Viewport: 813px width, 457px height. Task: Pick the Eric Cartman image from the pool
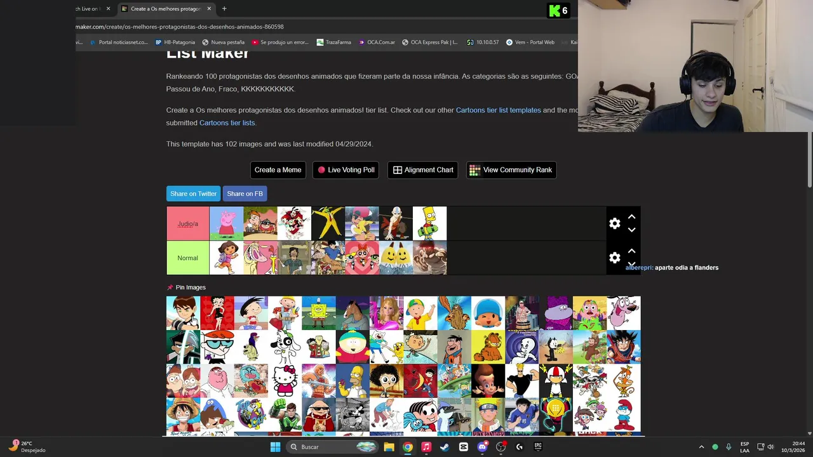tap(353, 347)
